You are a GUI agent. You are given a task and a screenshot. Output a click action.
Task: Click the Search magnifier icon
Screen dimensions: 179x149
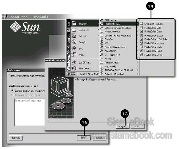tap(74, 42)
